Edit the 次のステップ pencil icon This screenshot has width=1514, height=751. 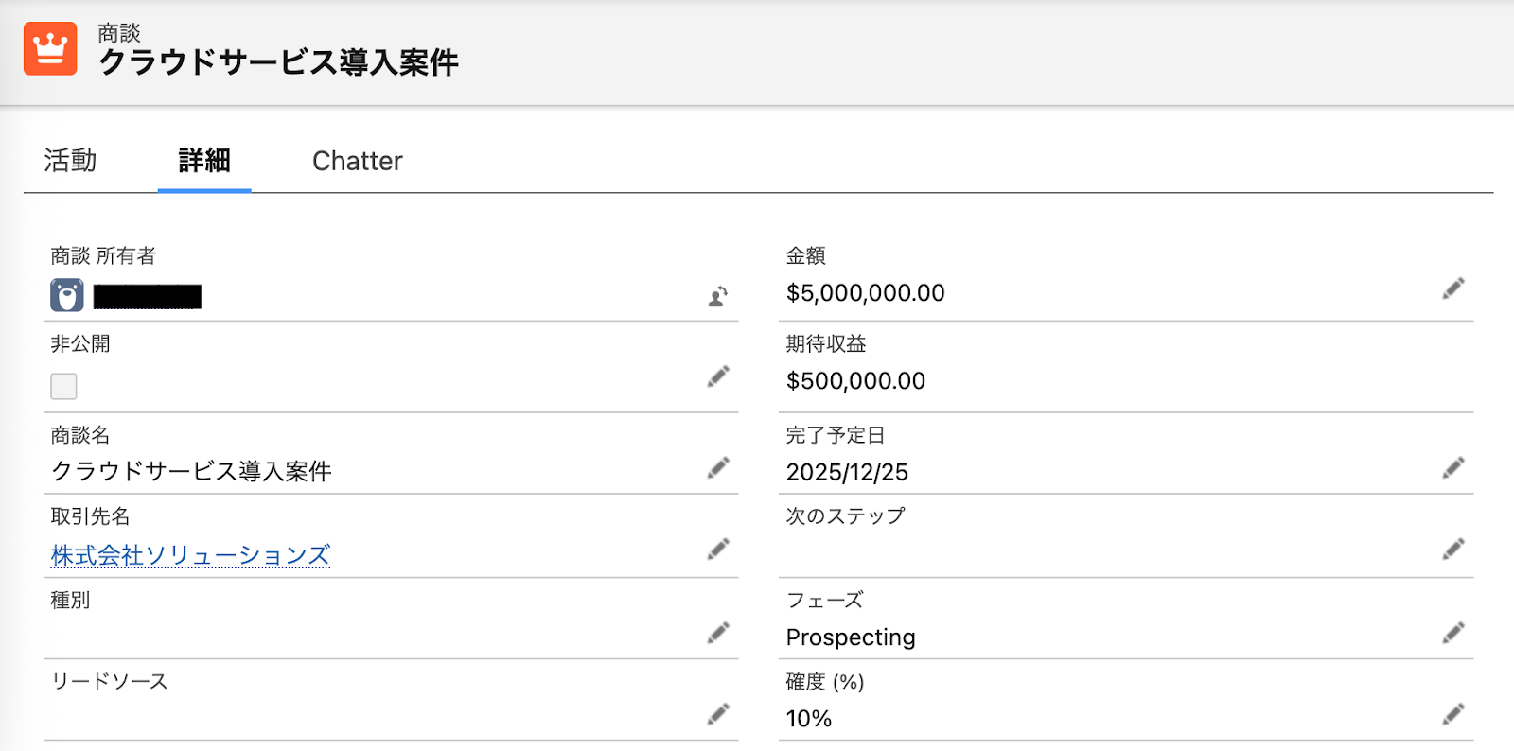[x=1453, y=549]
